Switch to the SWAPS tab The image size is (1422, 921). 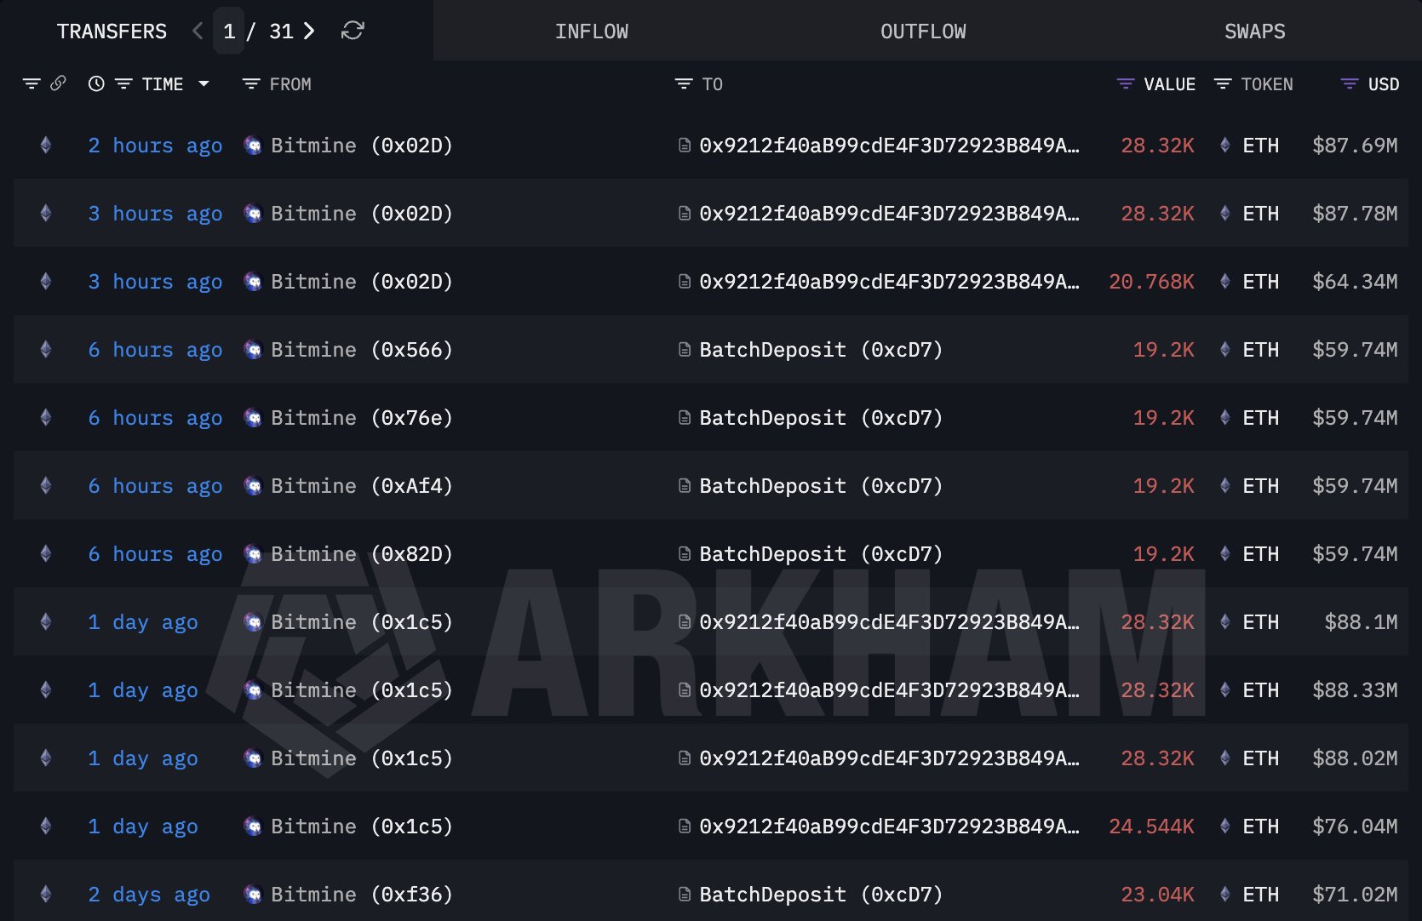(1255, 31)
